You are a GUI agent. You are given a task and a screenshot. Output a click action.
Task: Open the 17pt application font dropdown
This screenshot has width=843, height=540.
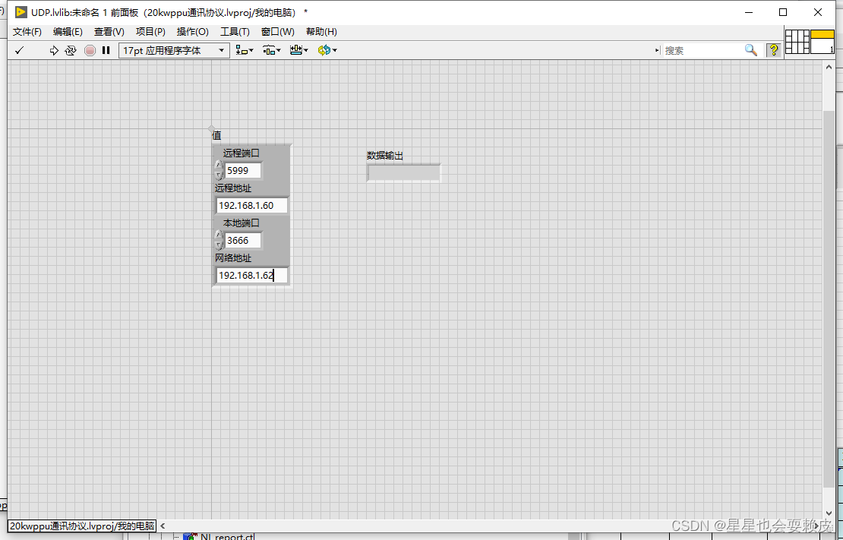pos(174,50)
